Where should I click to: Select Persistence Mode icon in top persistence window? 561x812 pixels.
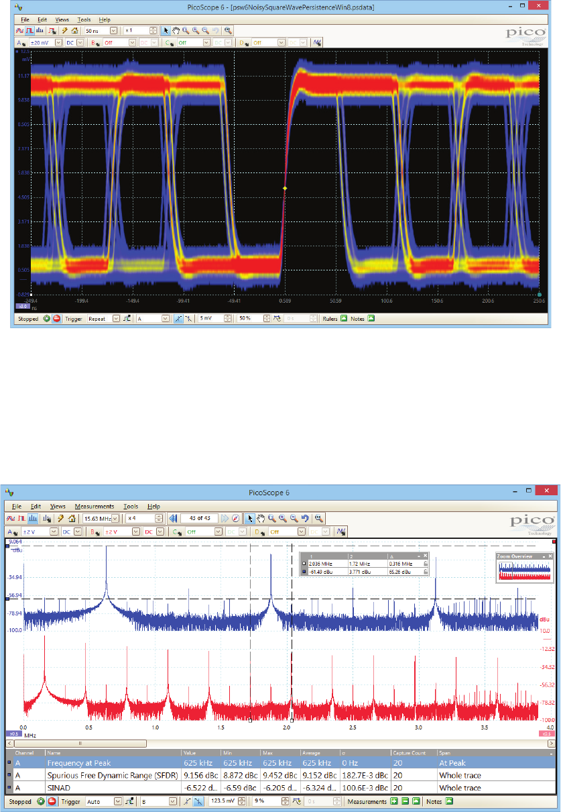pos(28,30)
